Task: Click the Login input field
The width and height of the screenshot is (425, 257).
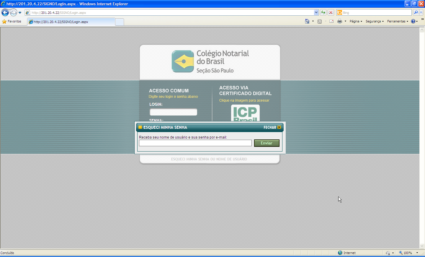Action: tap(174, 112)
